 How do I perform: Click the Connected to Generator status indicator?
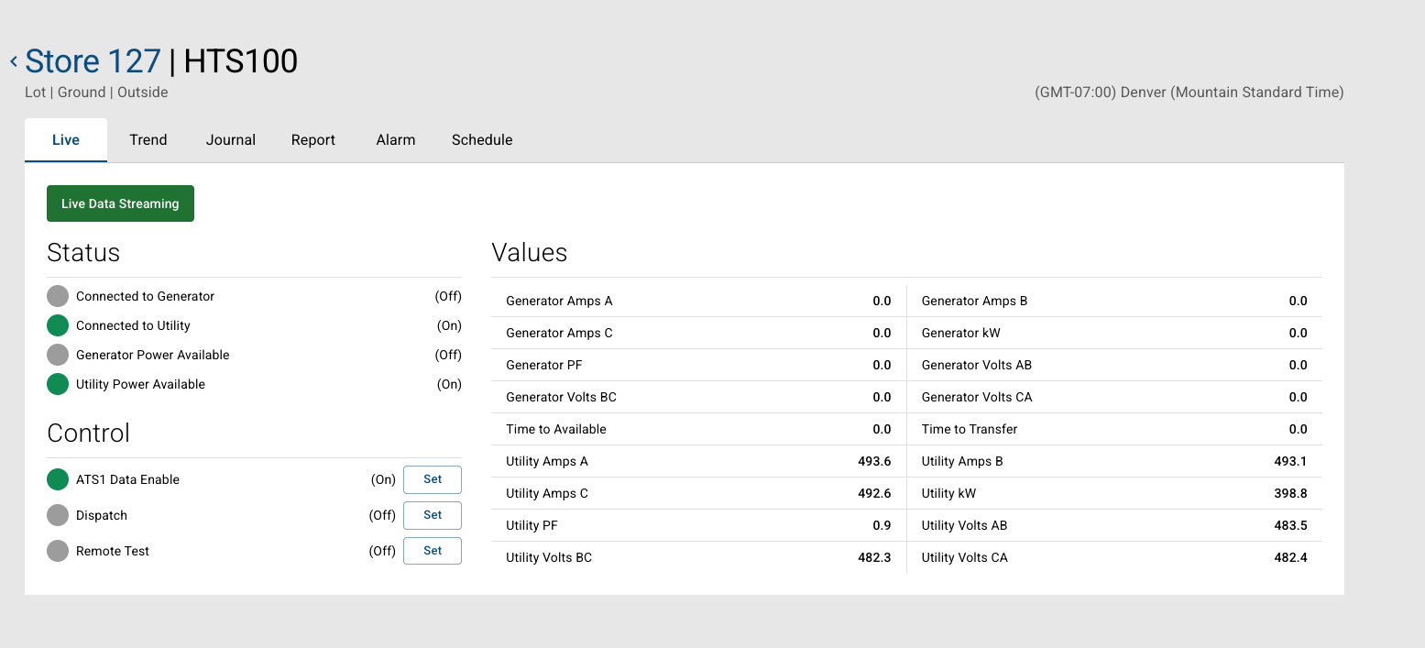pyautogui.click(x=58, y=296)
